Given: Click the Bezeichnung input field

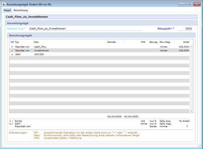Looking at the screenshot, I should point(84,29).
